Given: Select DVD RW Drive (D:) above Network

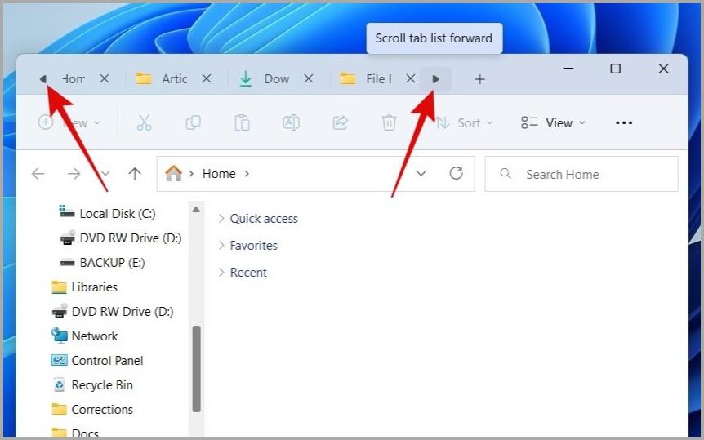Looking at the screenshot, I should [x=123, y=312].
